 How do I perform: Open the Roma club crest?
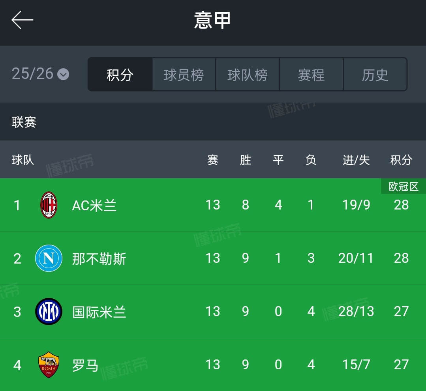pyautogui.click(x=49, y=365)
